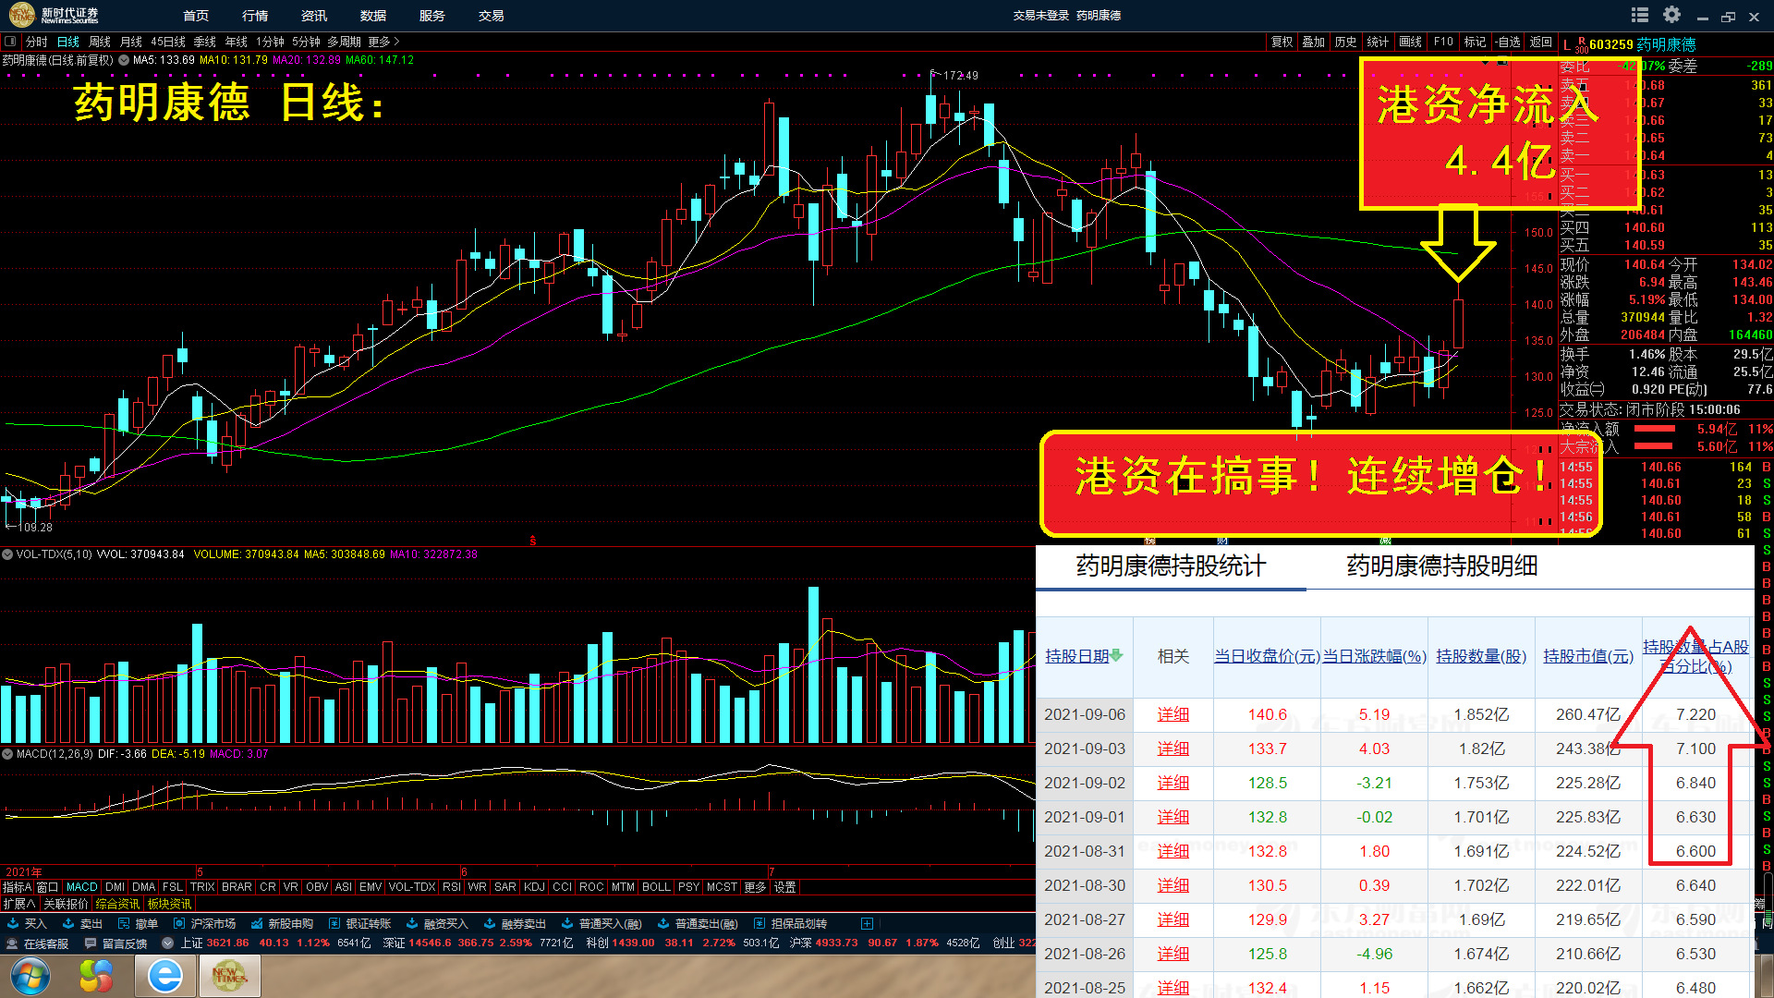
Task: Click the 普通买入(融) toolbar item
Action: point(601,923)
